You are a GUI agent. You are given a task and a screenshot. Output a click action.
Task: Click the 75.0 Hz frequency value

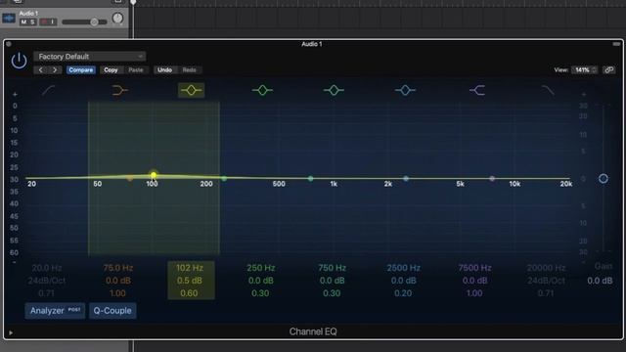coord(118,268)
